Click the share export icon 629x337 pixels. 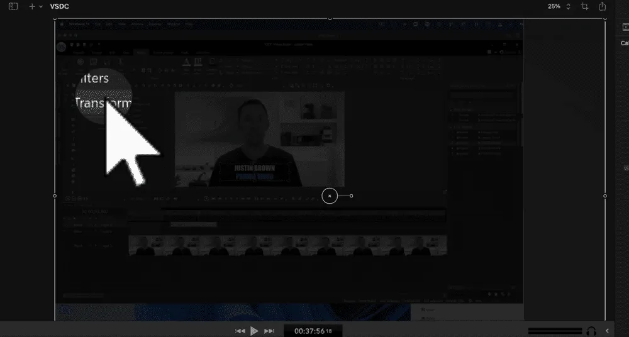click(x=602, y=6)
